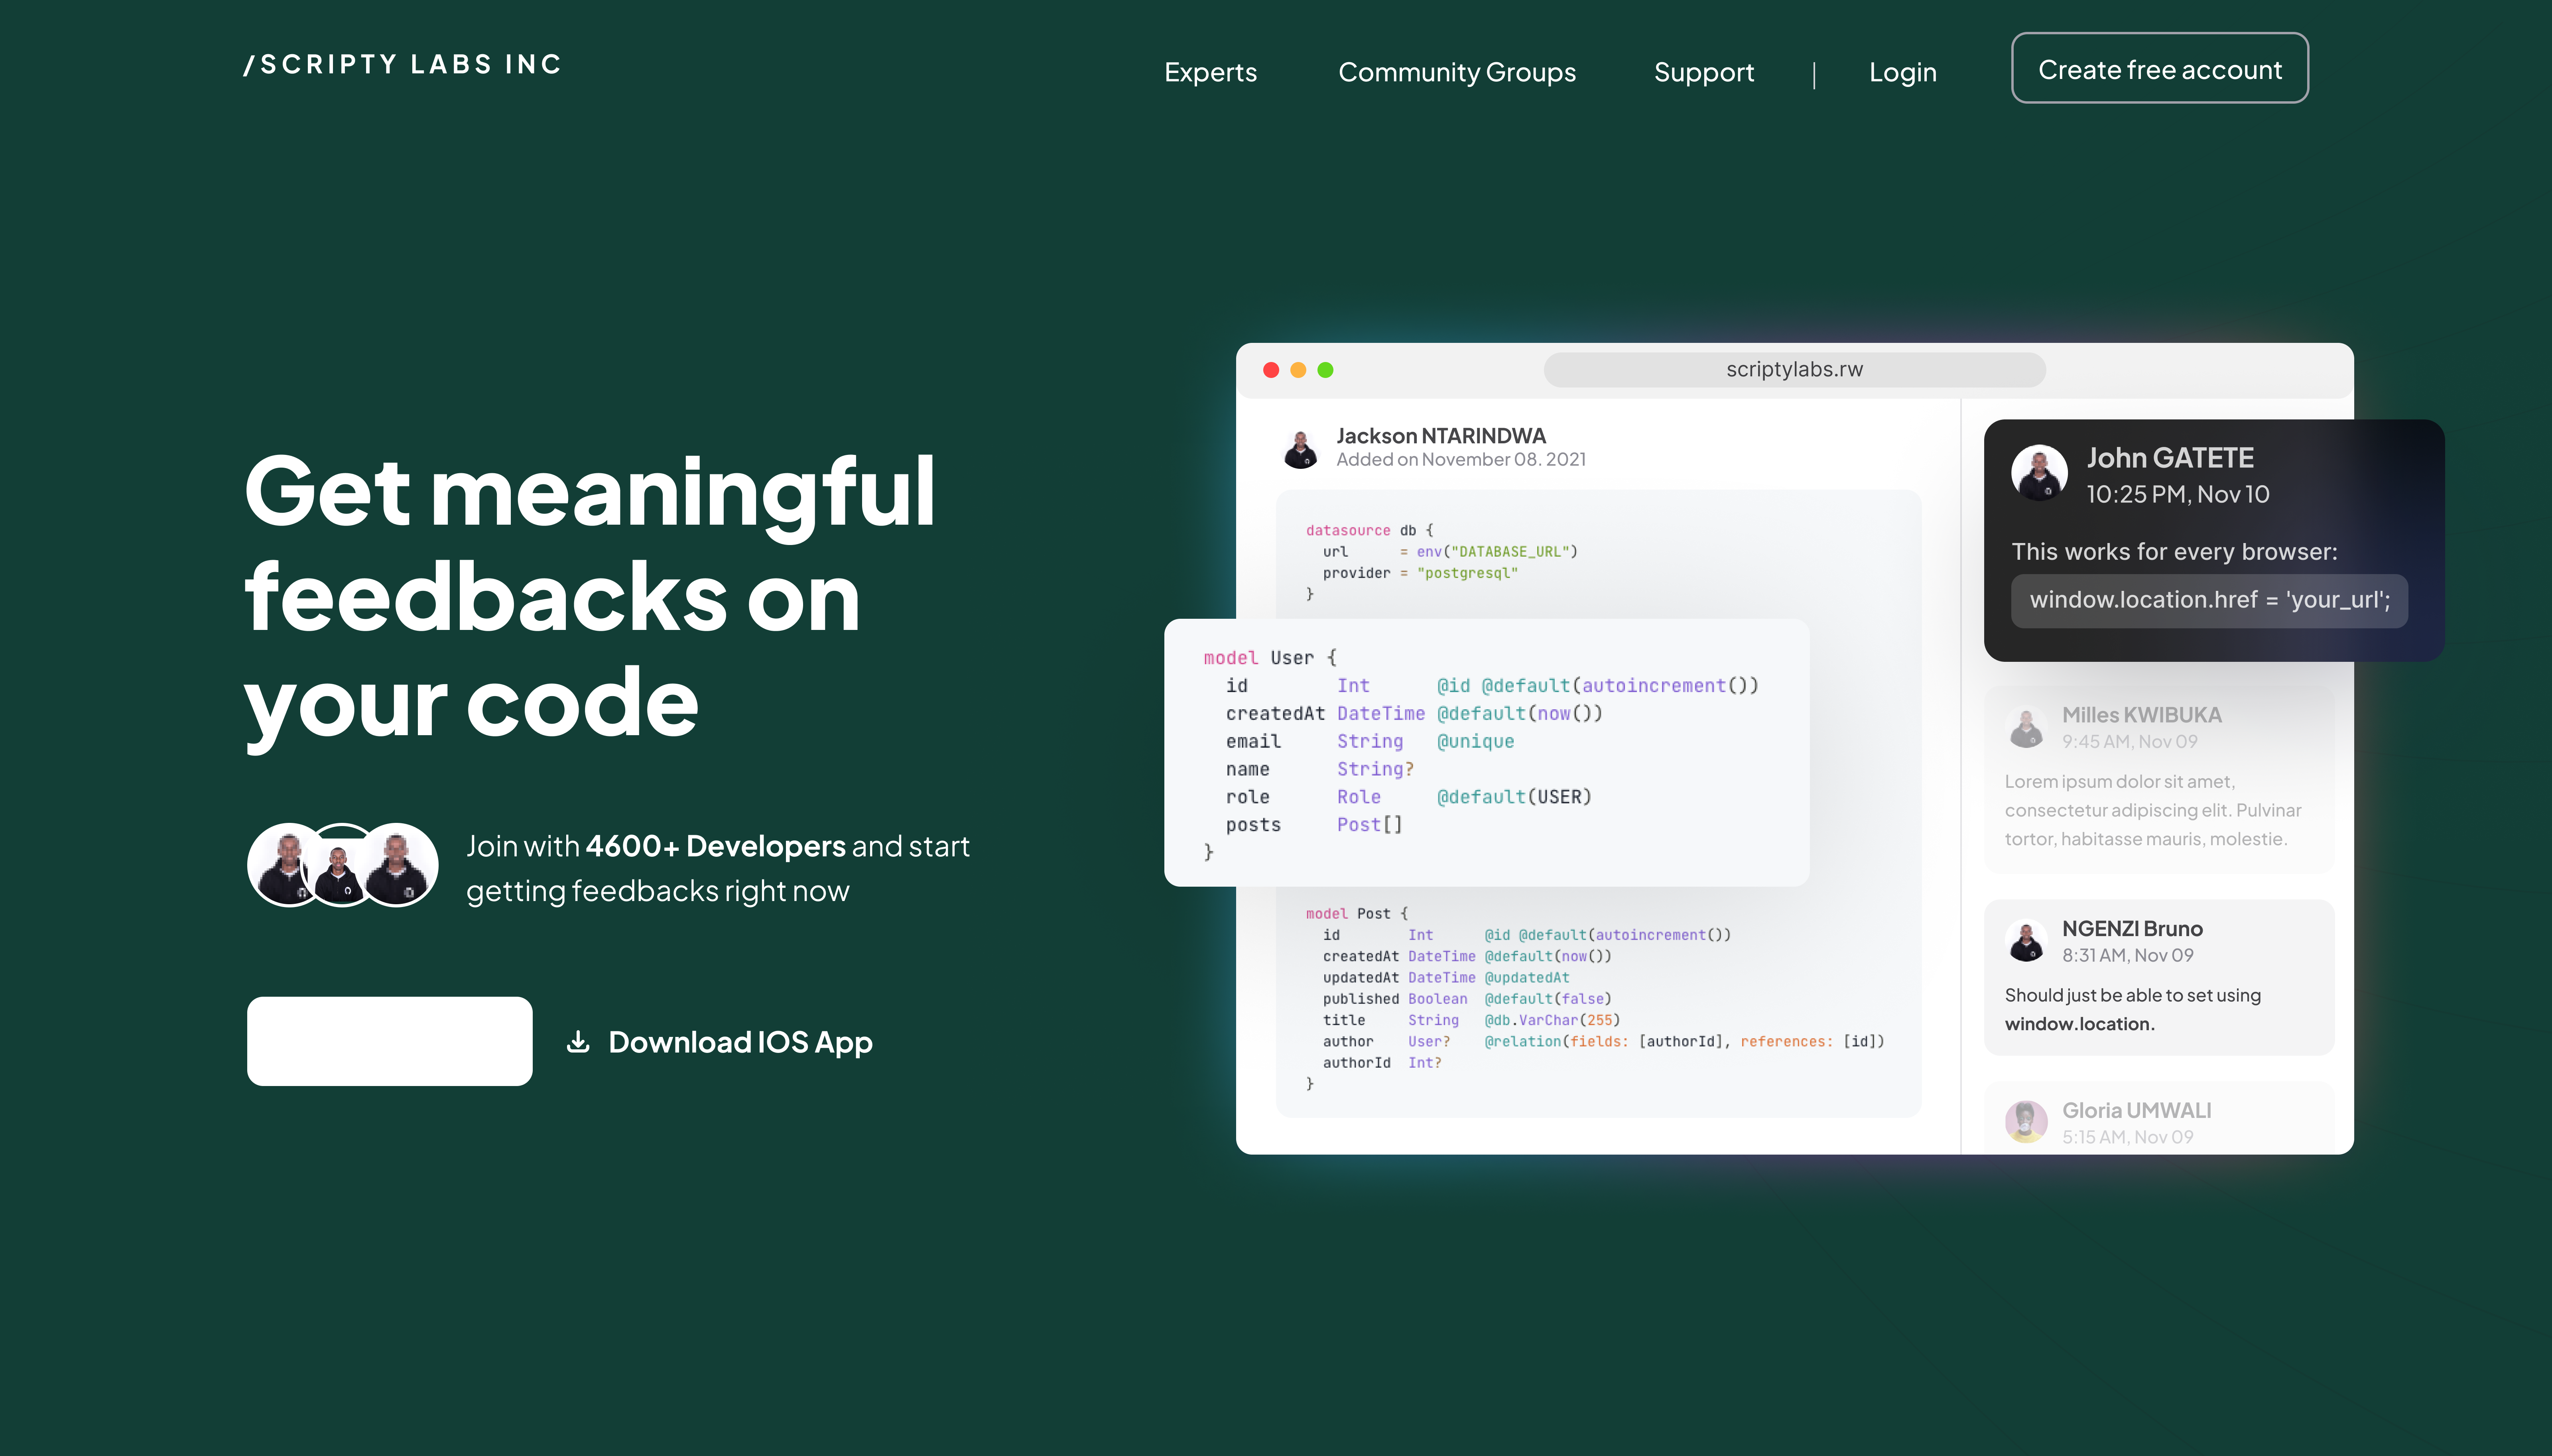
Task: Click the Gloria UMWALI comment name
Action: (x=2136, y=1111)
